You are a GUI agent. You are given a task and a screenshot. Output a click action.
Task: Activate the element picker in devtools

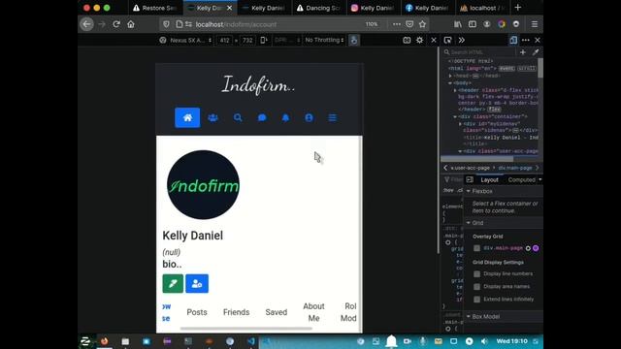[x=448, y=40]
